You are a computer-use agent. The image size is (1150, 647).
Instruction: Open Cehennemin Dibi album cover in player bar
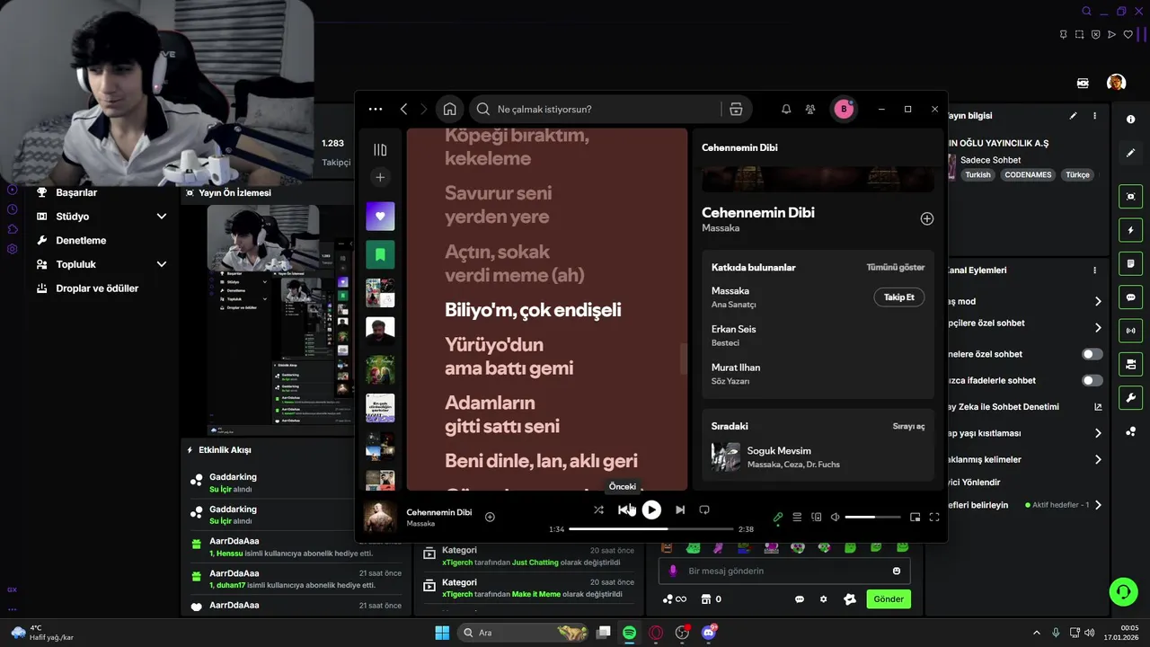380,517
